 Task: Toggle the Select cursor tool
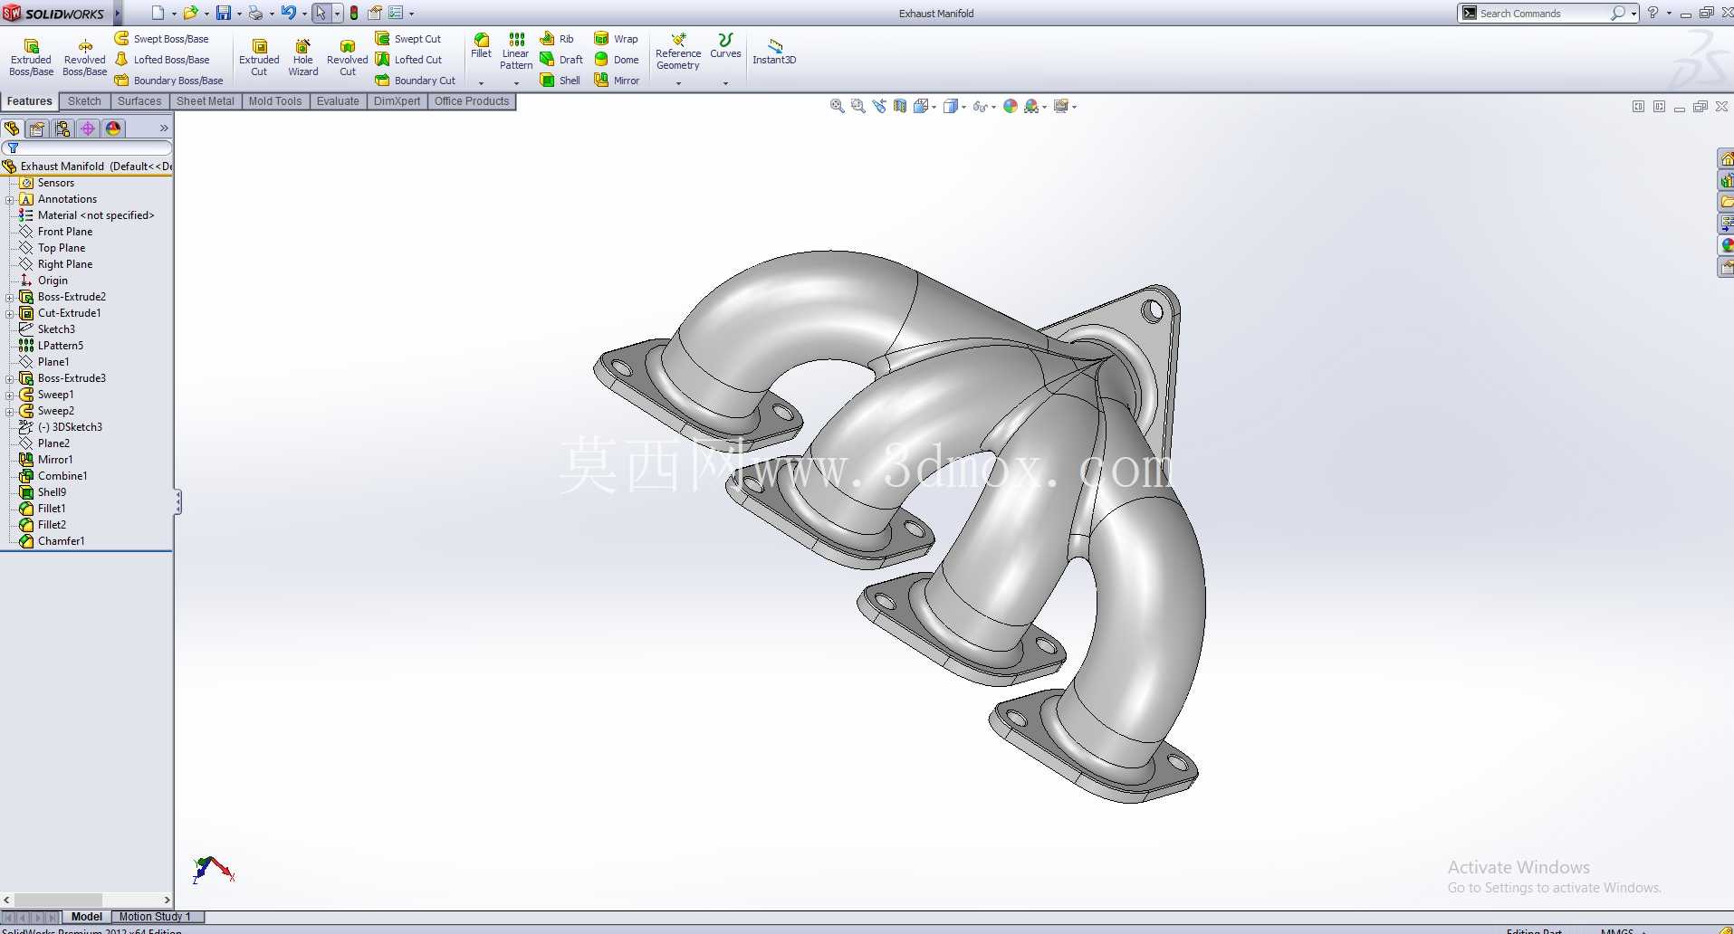[x=321, y=13]
